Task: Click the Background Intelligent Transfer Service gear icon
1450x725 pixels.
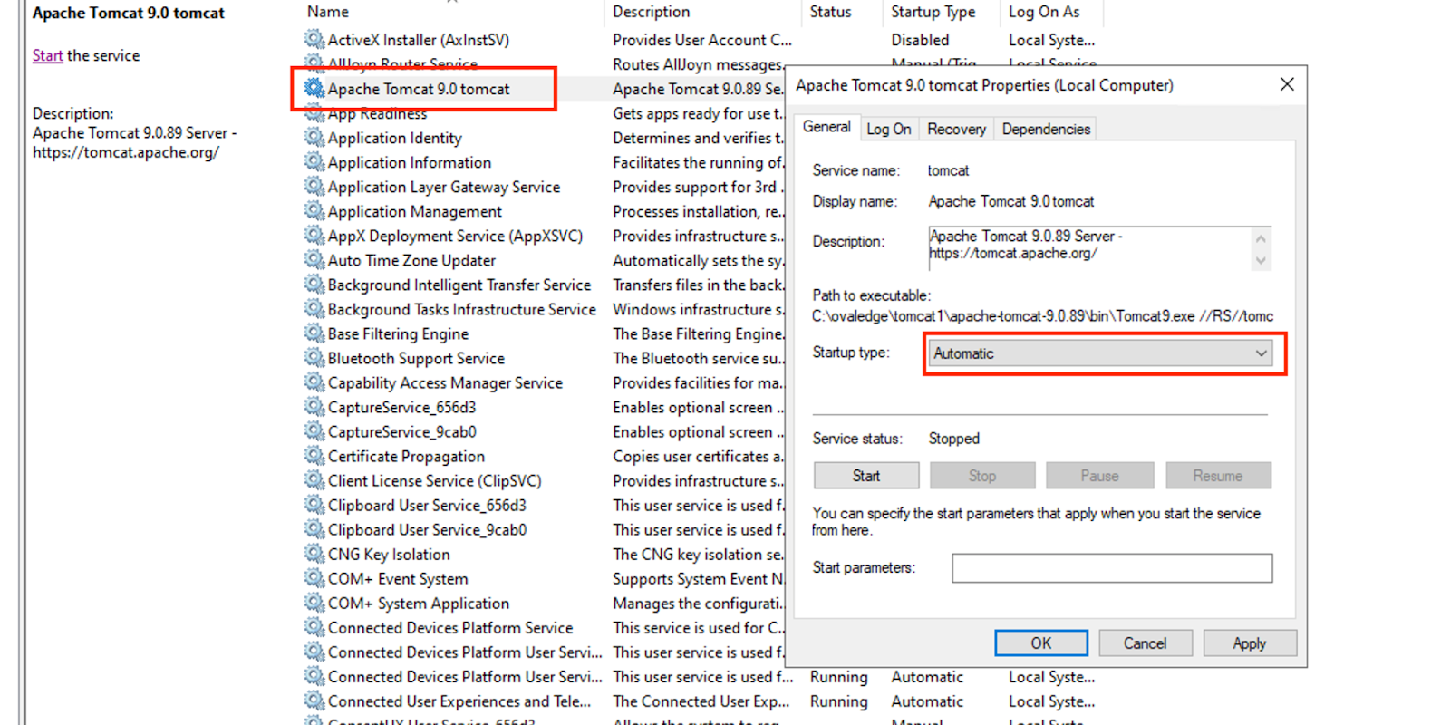Action: 314,284
